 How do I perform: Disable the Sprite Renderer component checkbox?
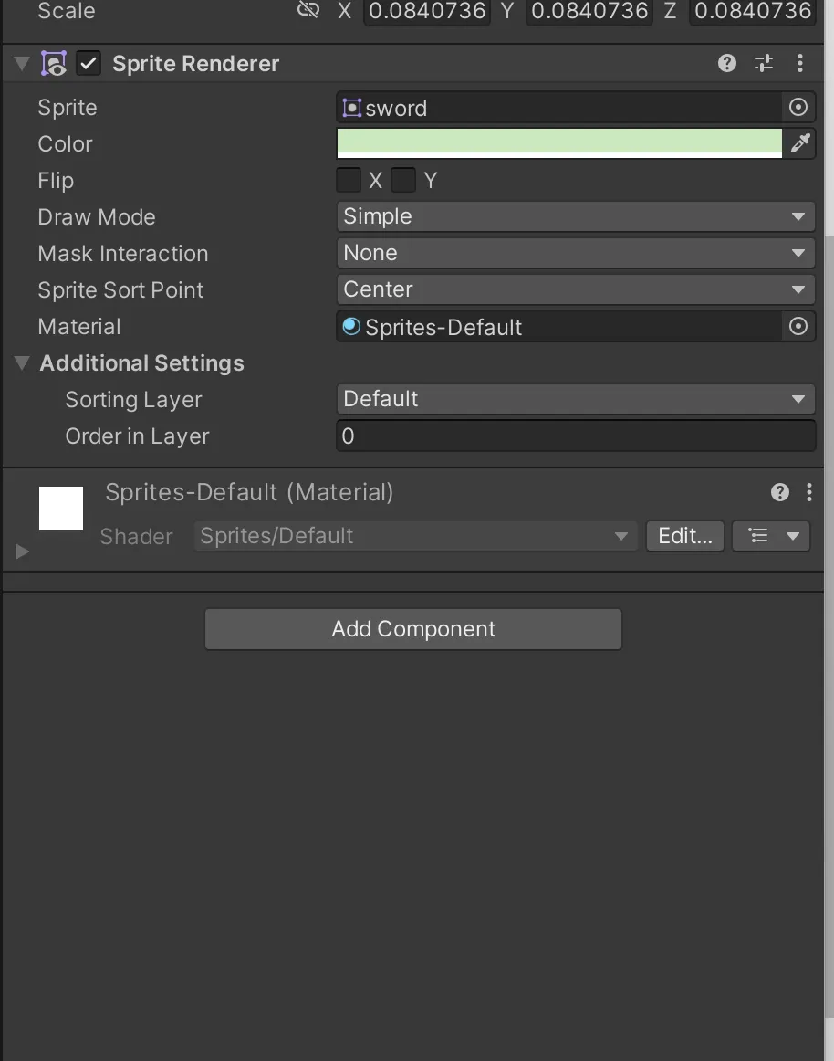[89, 63]
